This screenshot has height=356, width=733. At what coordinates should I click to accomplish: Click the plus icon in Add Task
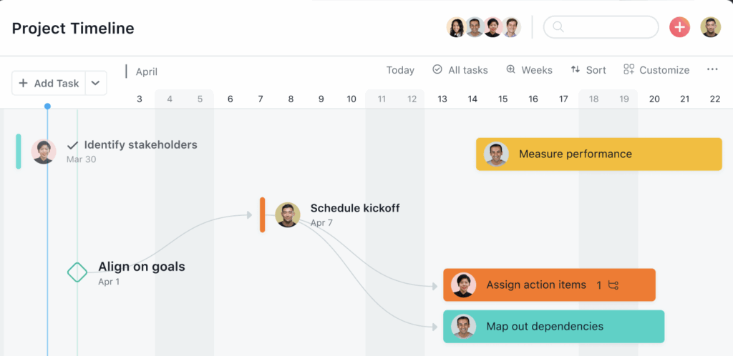point(23,83)
